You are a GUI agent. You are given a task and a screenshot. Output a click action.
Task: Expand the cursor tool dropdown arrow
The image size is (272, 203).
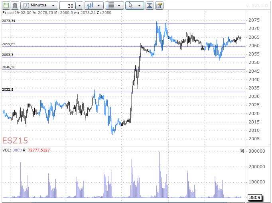coord(139,6)
